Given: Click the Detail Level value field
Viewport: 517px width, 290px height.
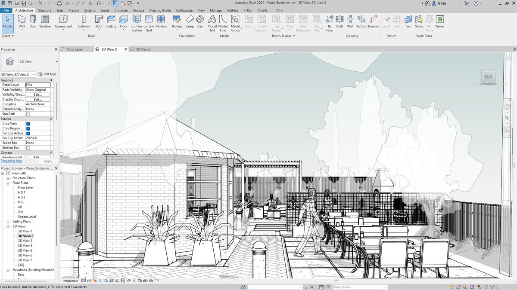Looking at the screenshot, I should pyautogui.click(x=38, y=85).
